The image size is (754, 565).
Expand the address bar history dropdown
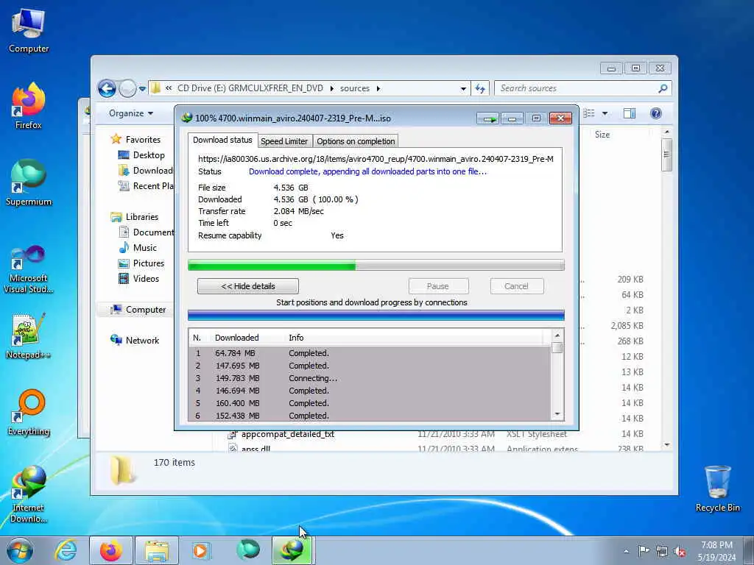[x=463, y=88]
